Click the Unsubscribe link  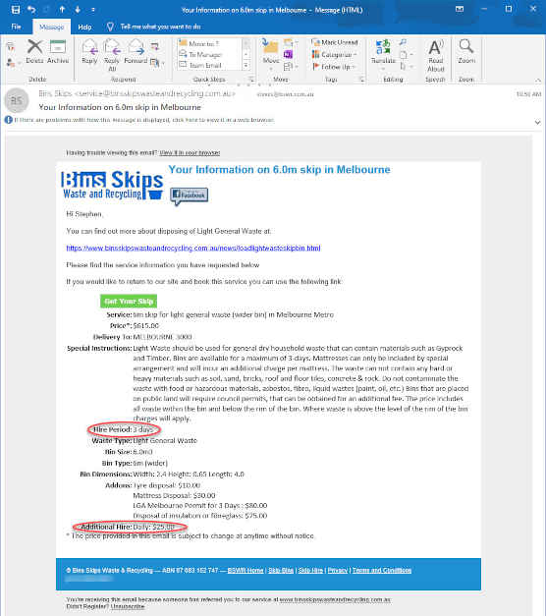128,606
